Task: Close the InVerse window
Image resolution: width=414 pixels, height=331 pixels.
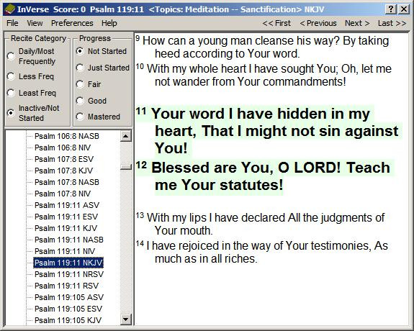Action: 404,9
